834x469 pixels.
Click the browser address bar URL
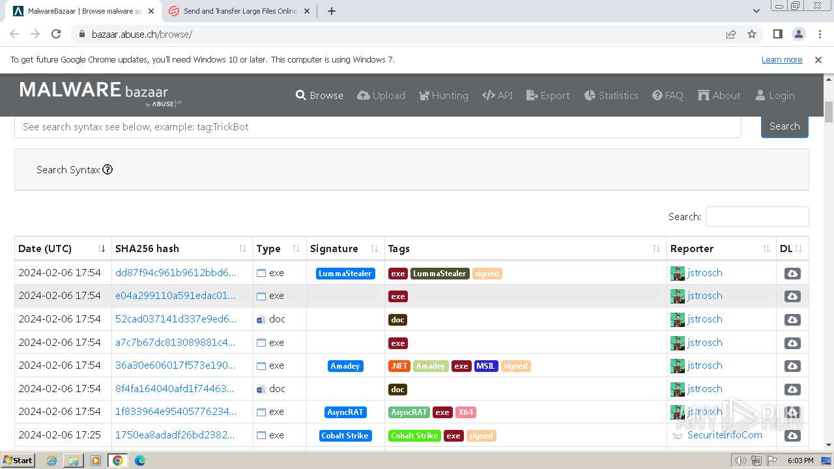141,35
